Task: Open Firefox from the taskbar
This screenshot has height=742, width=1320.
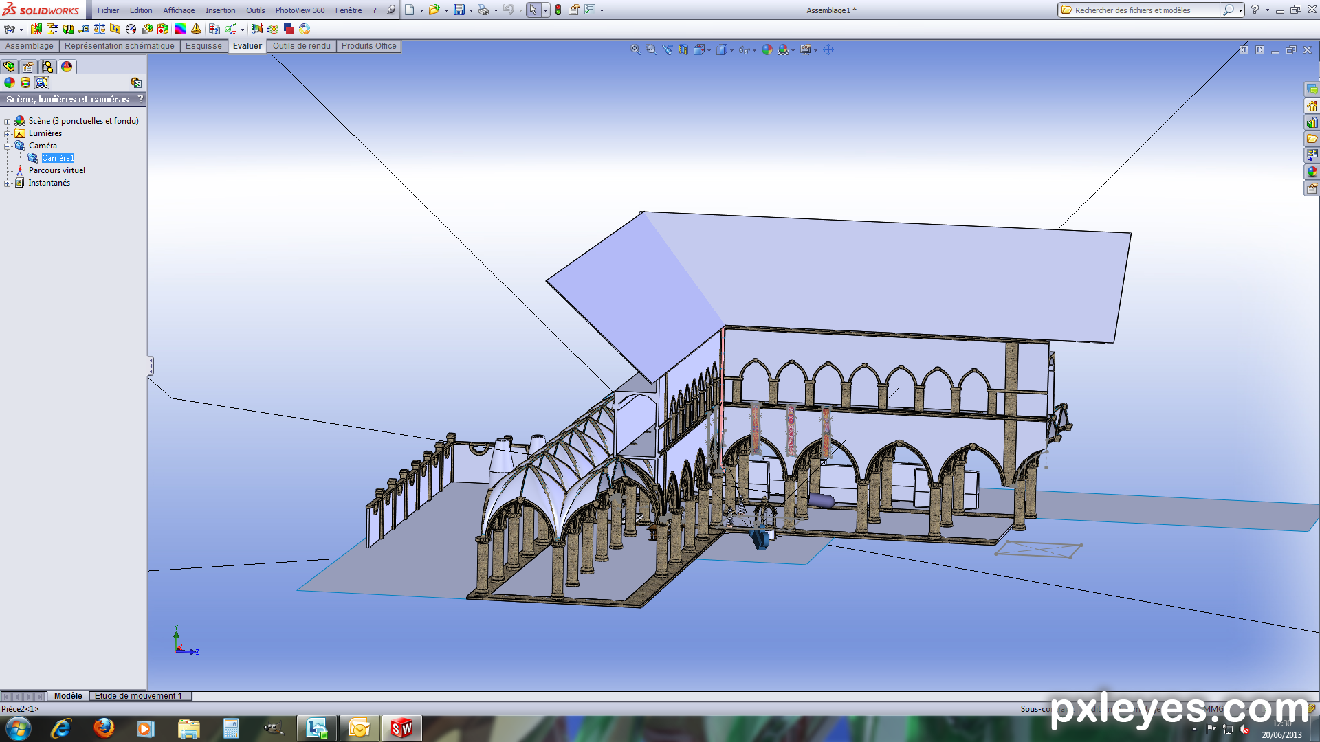Action: (x=104, y=728)
